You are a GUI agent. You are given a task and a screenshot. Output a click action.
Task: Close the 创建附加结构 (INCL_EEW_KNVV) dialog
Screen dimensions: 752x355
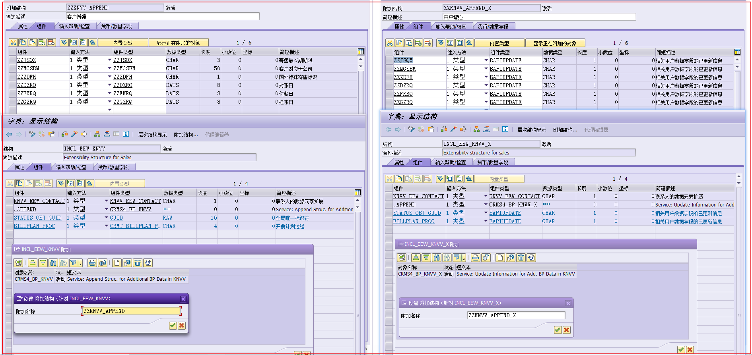point(183,299)
